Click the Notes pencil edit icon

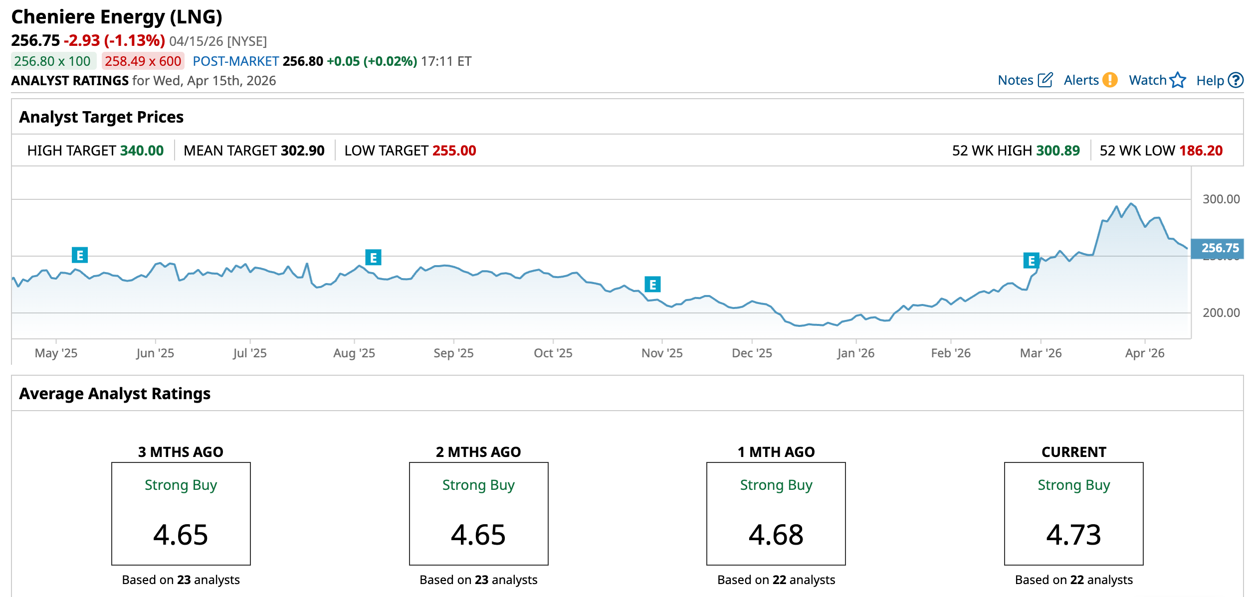(x=1045, y=80)
